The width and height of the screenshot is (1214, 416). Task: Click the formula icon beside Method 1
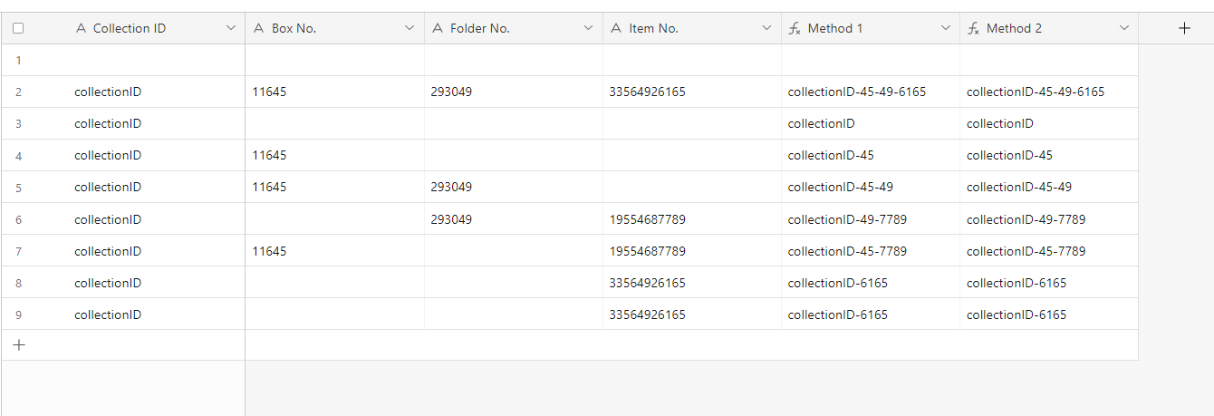[795, 28]
